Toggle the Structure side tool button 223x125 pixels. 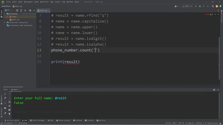[1, 112]
